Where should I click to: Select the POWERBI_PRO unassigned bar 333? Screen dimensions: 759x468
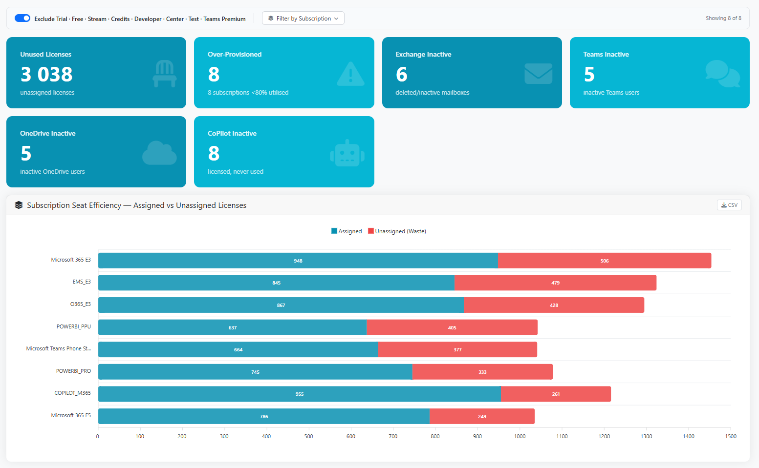pos(482,372)
